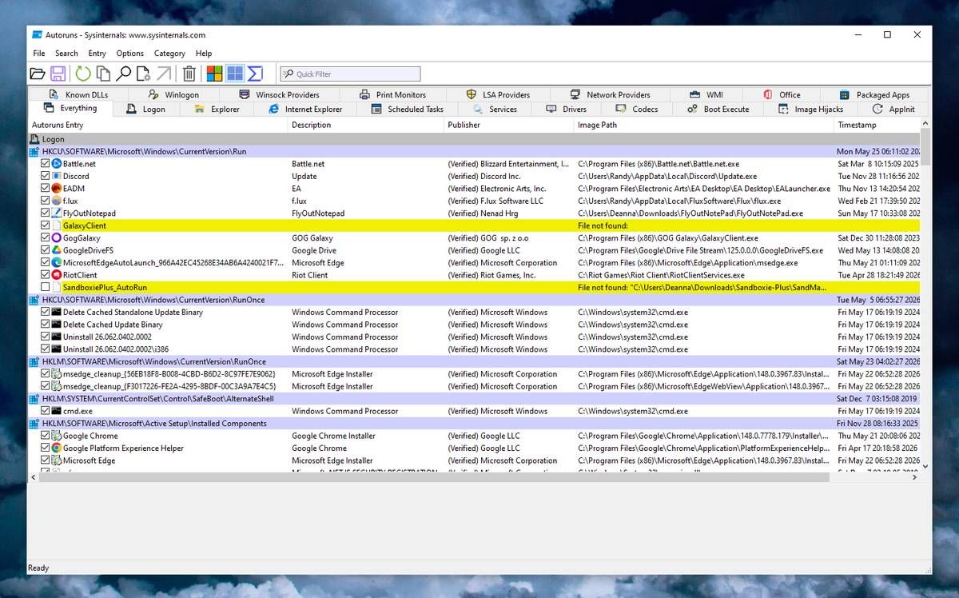Open the File menu
Screen dimensions: 959x598
point(39,54)
